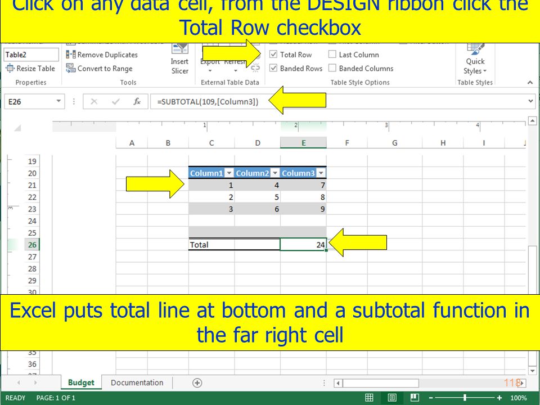Select row header 21
This screenshot has height=405, width=540.
pos(32,185)
